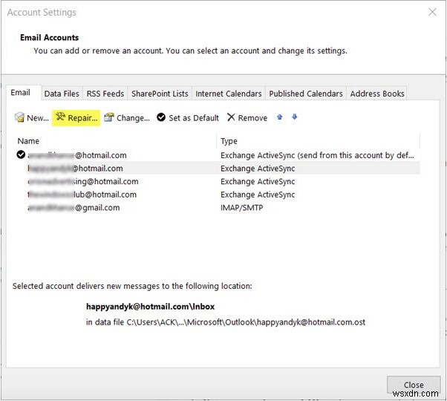This screenshot has width=447, height=401.
Task: Switch to the RSS Feeds tab
Action: [x=105, y=94]
